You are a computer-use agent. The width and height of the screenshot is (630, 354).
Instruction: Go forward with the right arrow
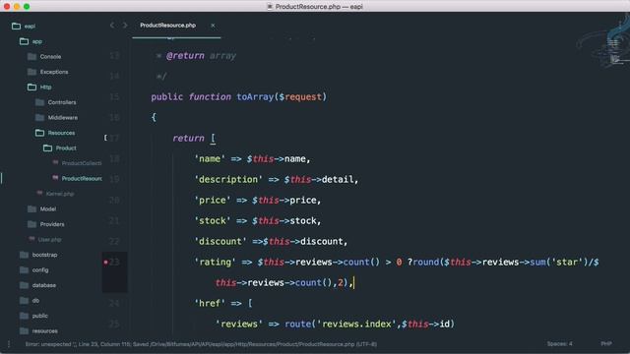coord(125,26)
